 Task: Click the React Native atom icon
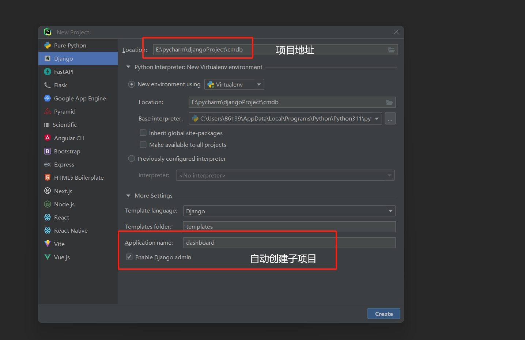pos(48,230)
